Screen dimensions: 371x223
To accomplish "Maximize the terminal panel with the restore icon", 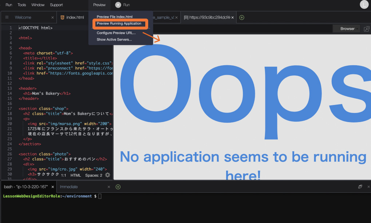I will pyautogui.click(x=360, y=187).
